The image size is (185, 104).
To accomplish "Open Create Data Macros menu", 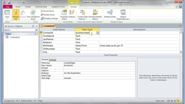I will coord(83,15).
